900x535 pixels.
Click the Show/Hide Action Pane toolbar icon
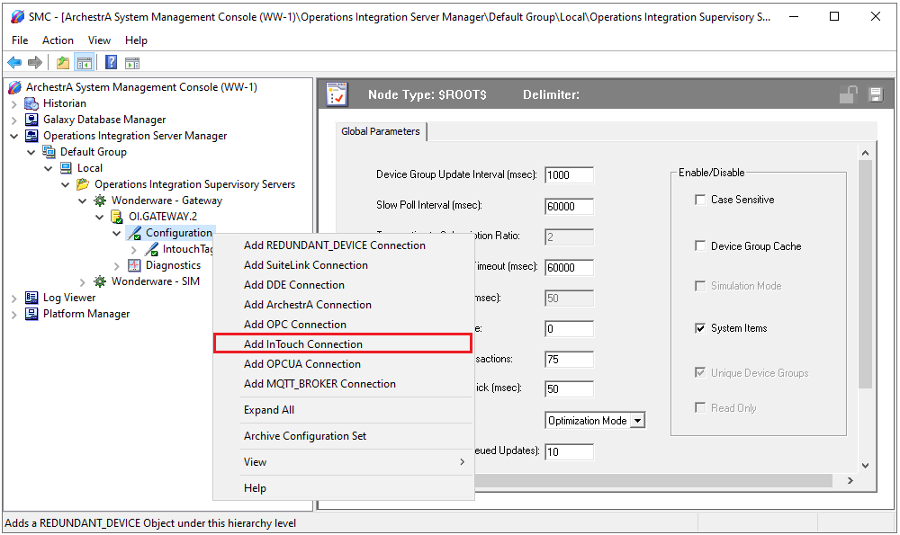[132, 63]
